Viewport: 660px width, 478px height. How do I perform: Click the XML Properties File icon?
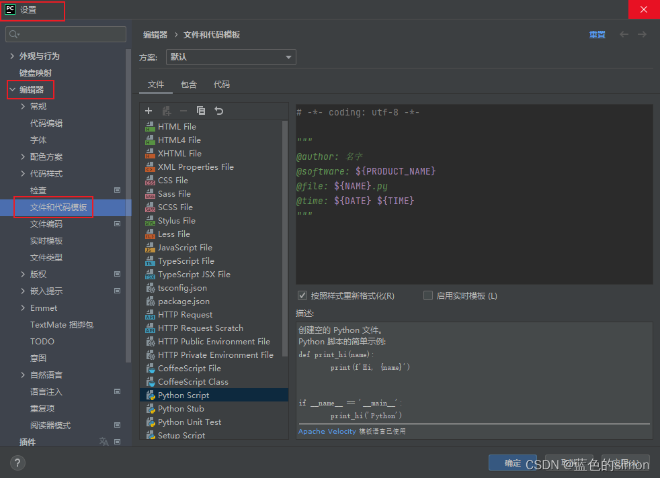[151, 167]
